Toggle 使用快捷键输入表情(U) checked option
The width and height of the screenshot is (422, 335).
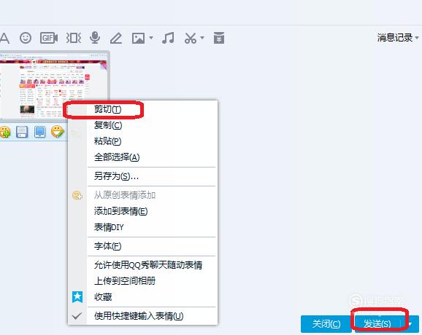142,316
